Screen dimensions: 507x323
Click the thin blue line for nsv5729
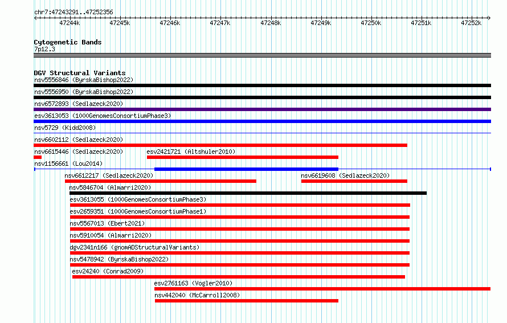pyautogui.click(x=262, y=133)
